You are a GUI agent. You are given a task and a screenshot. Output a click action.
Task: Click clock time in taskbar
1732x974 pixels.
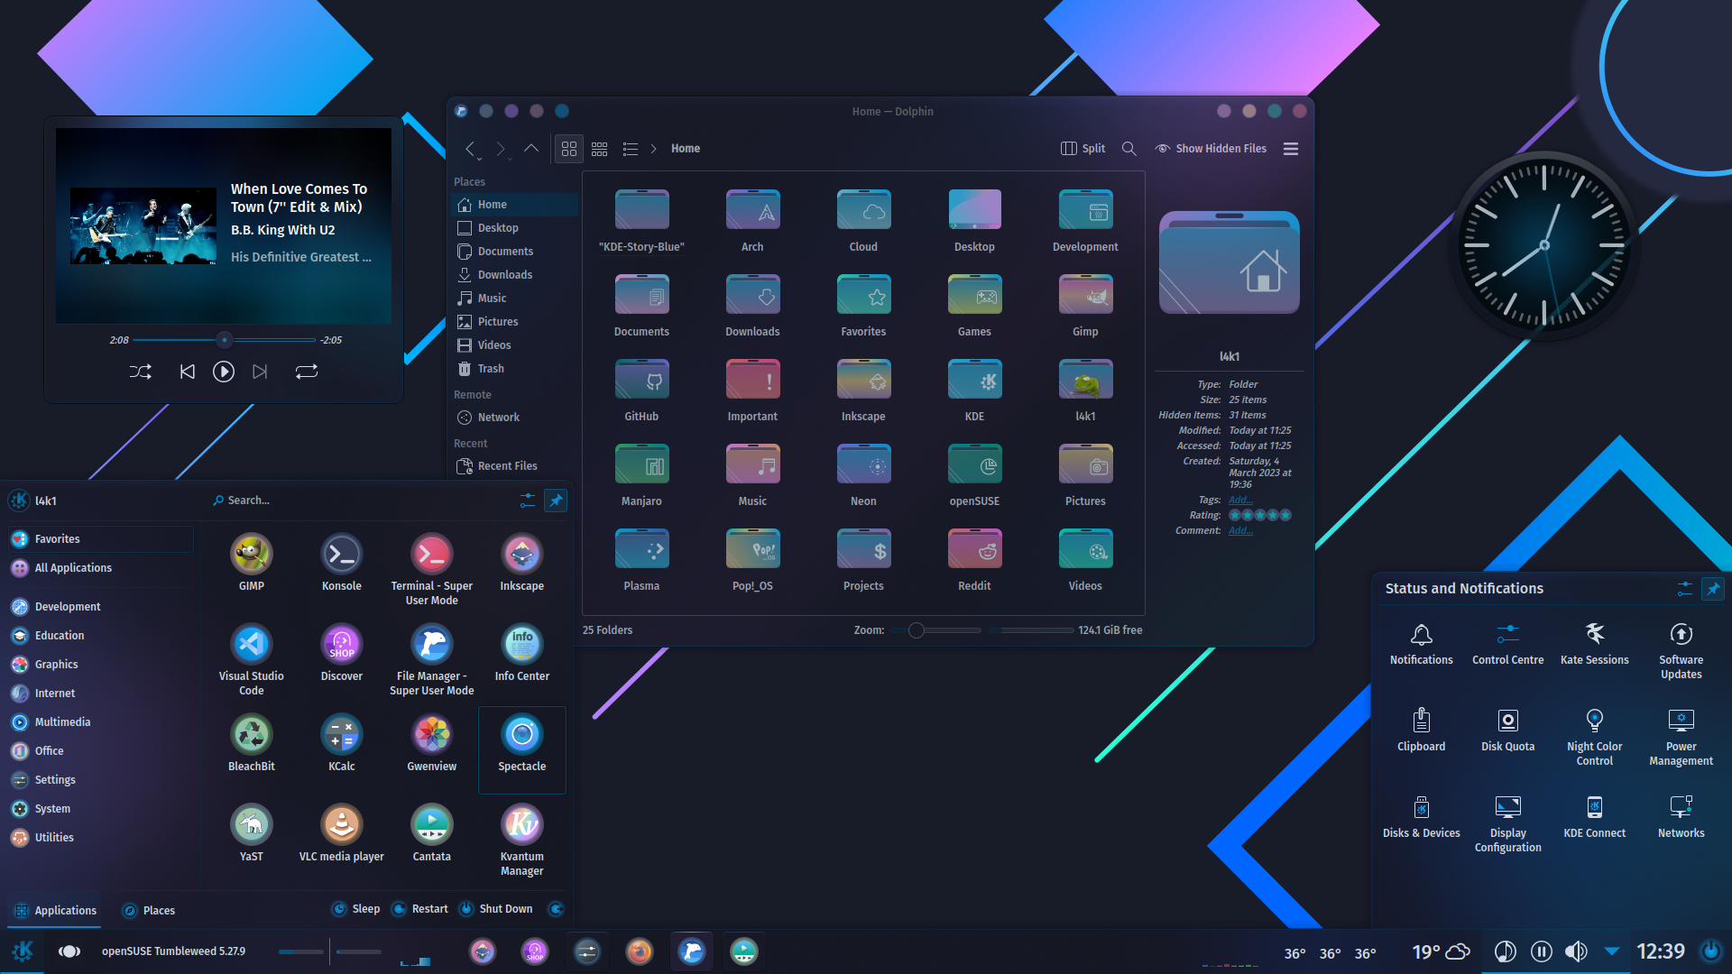coord(1660,951)
